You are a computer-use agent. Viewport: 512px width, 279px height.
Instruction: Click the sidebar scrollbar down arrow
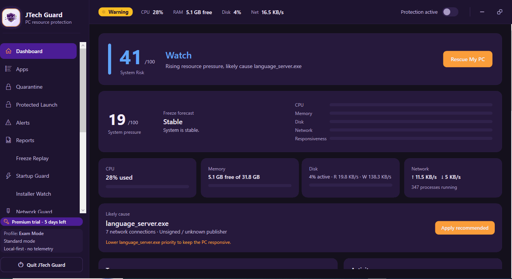coord(83,210)
